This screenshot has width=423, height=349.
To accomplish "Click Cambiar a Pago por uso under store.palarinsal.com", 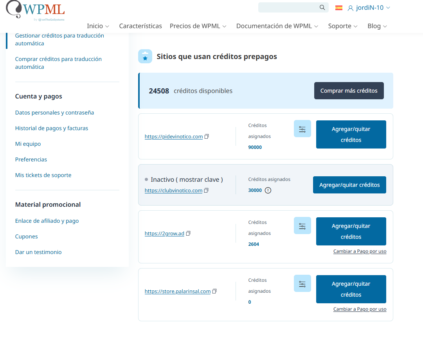I will coord(360,309).
